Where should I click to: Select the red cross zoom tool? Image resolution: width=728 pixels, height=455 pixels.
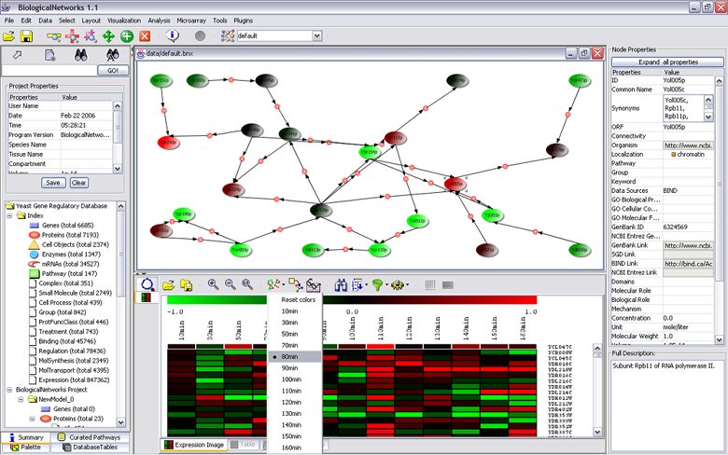click(72, 36)
